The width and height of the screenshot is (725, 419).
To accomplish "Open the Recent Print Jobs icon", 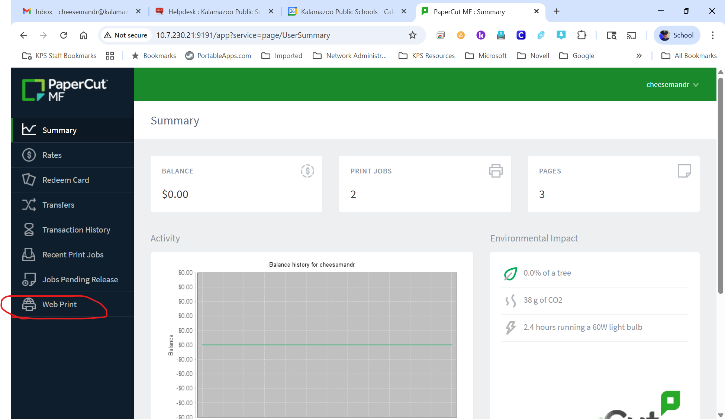I will point(29,254).
